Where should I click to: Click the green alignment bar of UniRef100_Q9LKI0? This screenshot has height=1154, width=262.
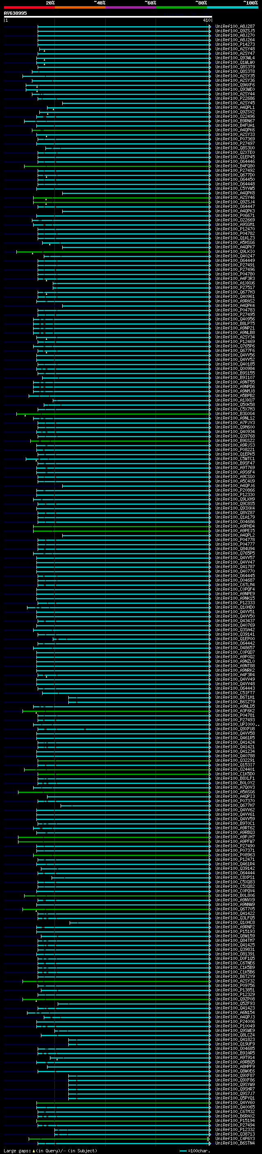pyautogui.click(x=114, y=252)
